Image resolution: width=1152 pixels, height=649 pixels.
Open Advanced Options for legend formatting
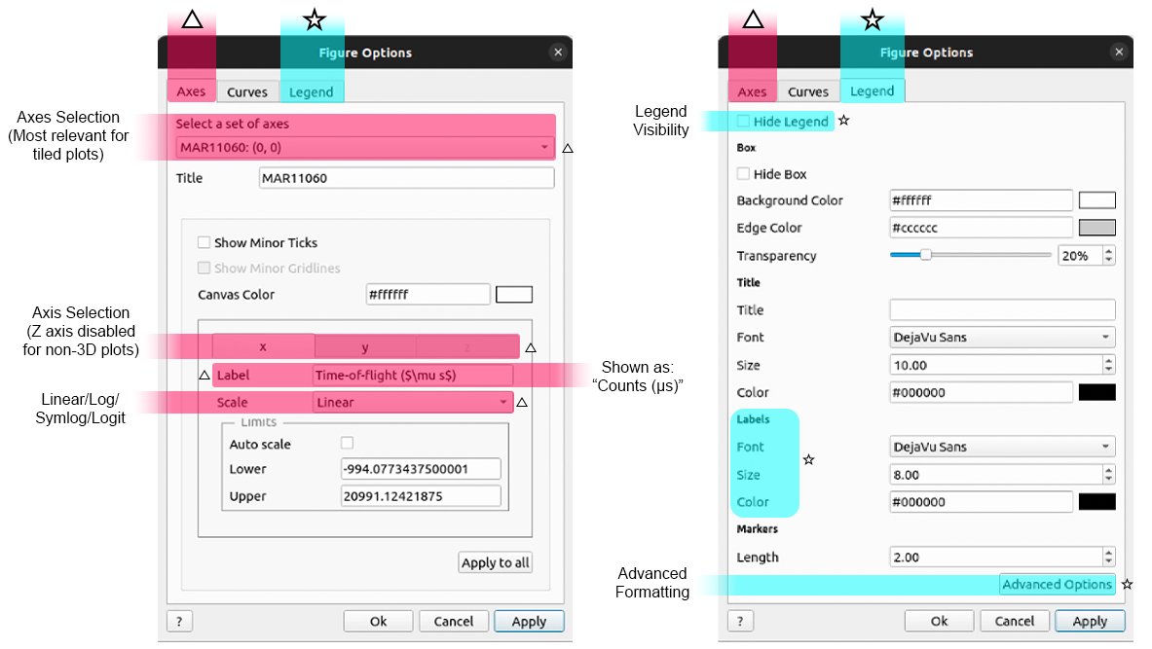[1057, 585]
